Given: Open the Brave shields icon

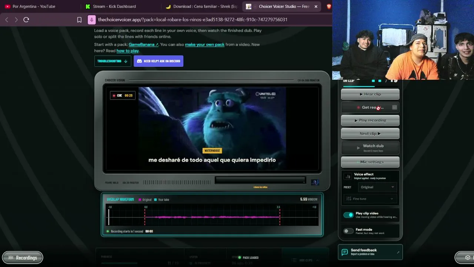Looking at the screenshot, I should click(x=329, y=6).
